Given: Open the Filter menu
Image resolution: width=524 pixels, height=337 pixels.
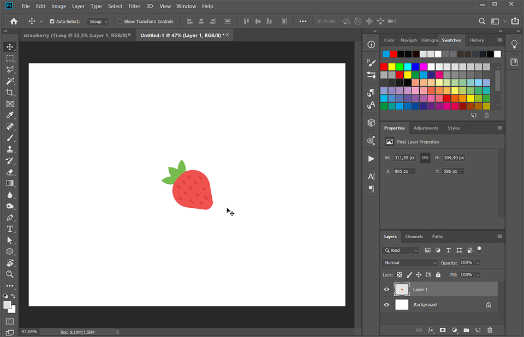Looking at the screenshot, I should coord(134,6).
